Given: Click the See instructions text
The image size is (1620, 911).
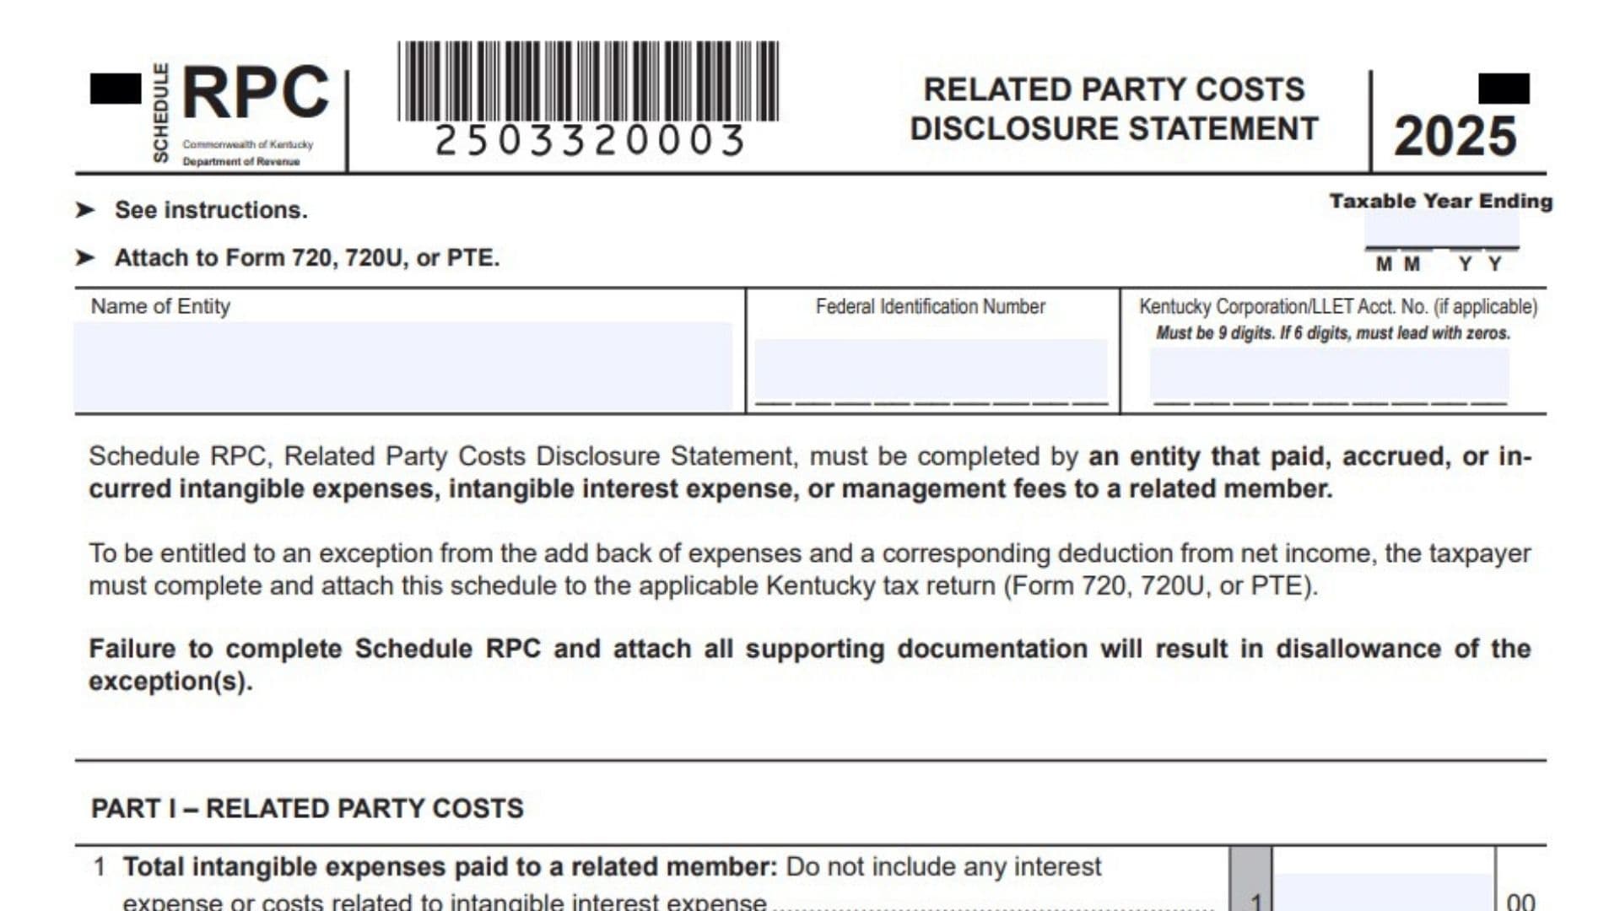Looking at the screenshot, I should [211, 210].
